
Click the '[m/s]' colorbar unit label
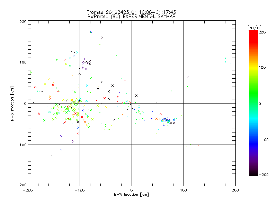pyautogui.click(x=254, y=28)
